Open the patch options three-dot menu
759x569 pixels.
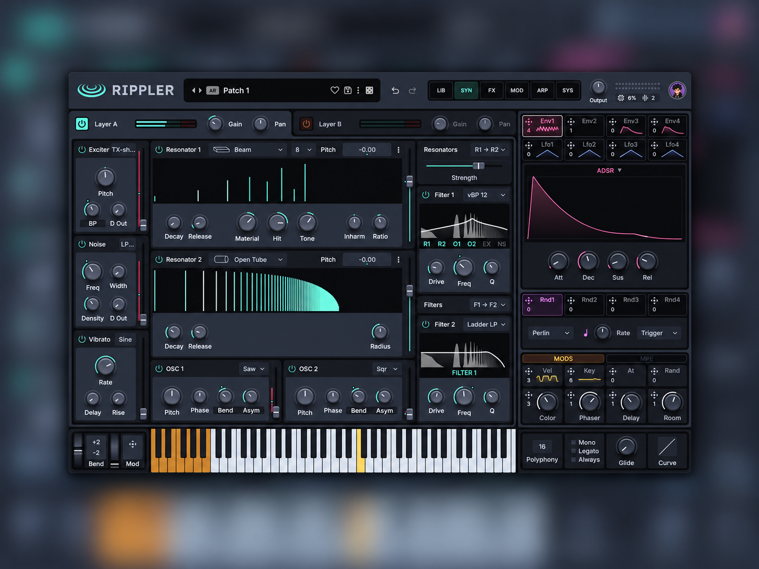(x=358, y=90)
